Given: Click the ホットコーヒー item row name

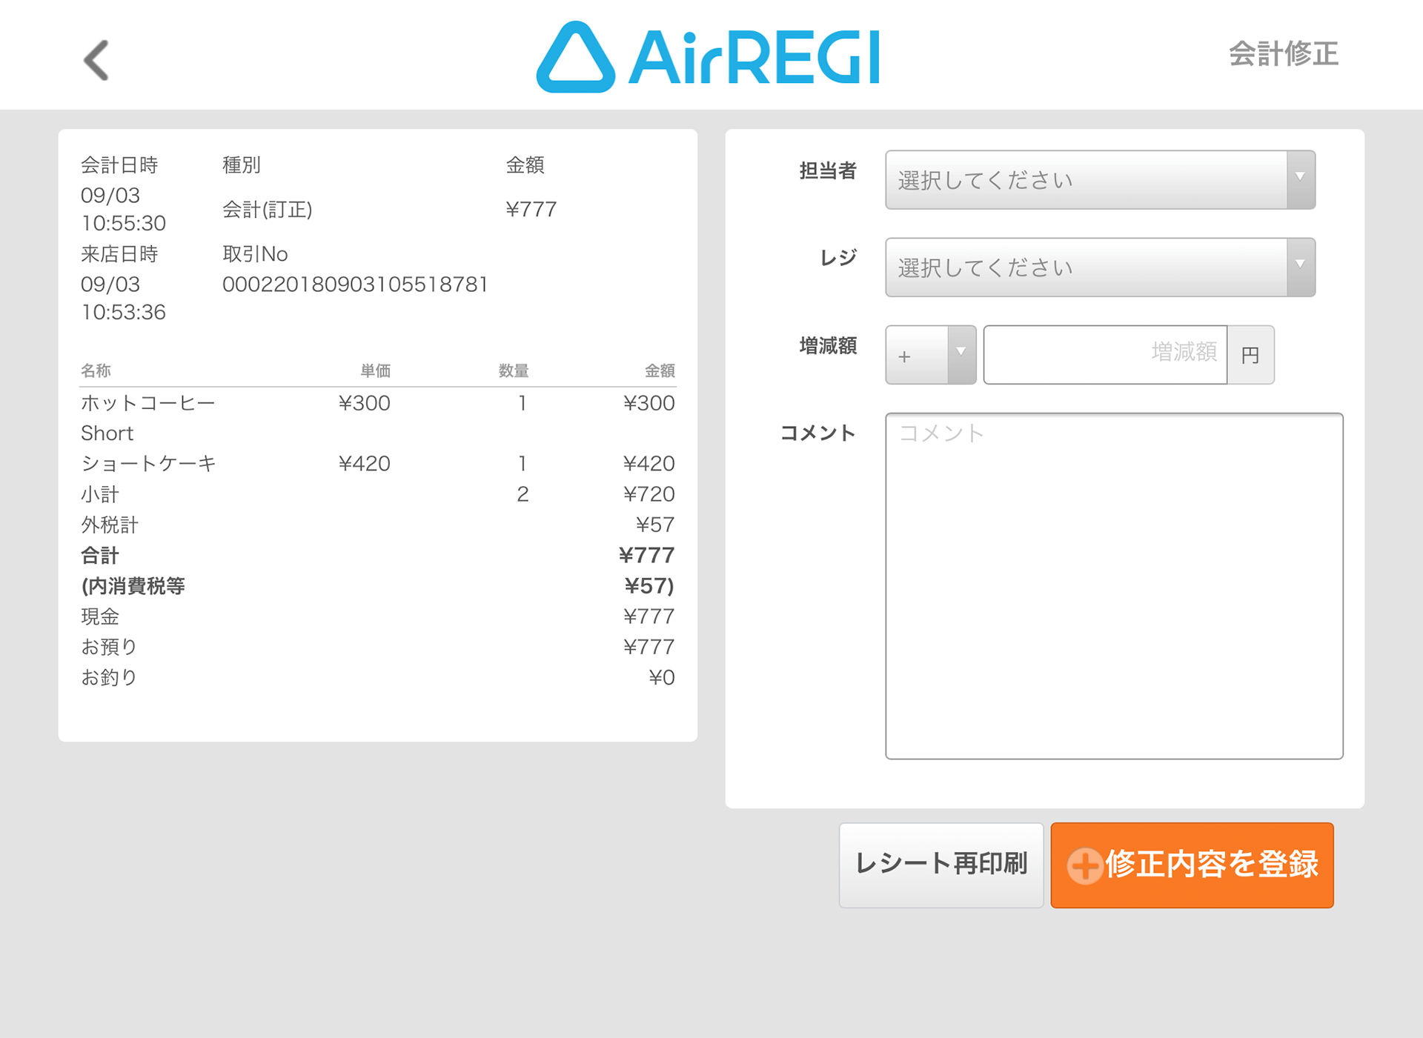Looking at the screenshot, I should (148, 403).
